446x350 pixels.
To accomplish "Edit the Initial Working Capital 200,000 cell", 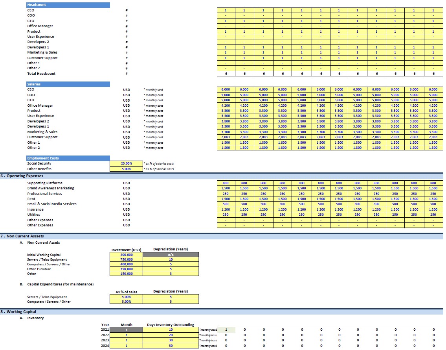I will click(126, 255).
